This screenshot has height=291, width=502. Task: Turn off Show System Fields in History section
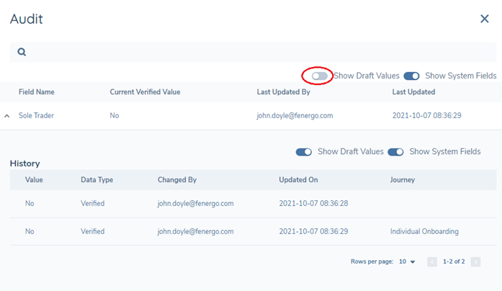(395, 152)
